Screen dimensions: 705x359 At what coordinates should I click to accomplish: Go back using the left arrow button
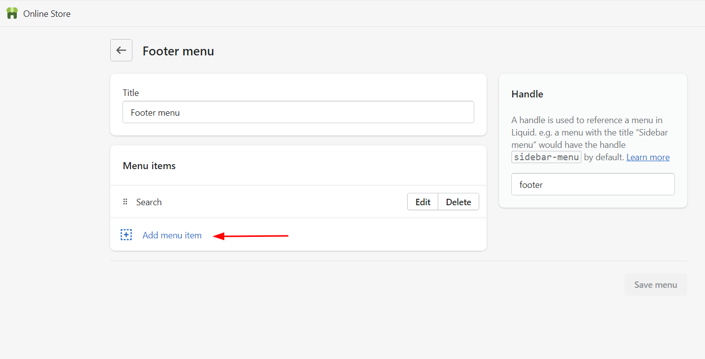[x=121, y=50]
